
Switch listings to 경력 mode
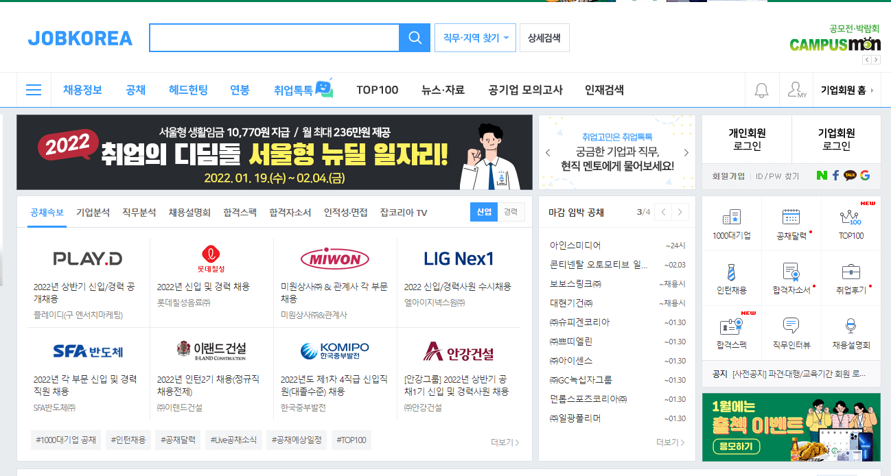[511, 211]
